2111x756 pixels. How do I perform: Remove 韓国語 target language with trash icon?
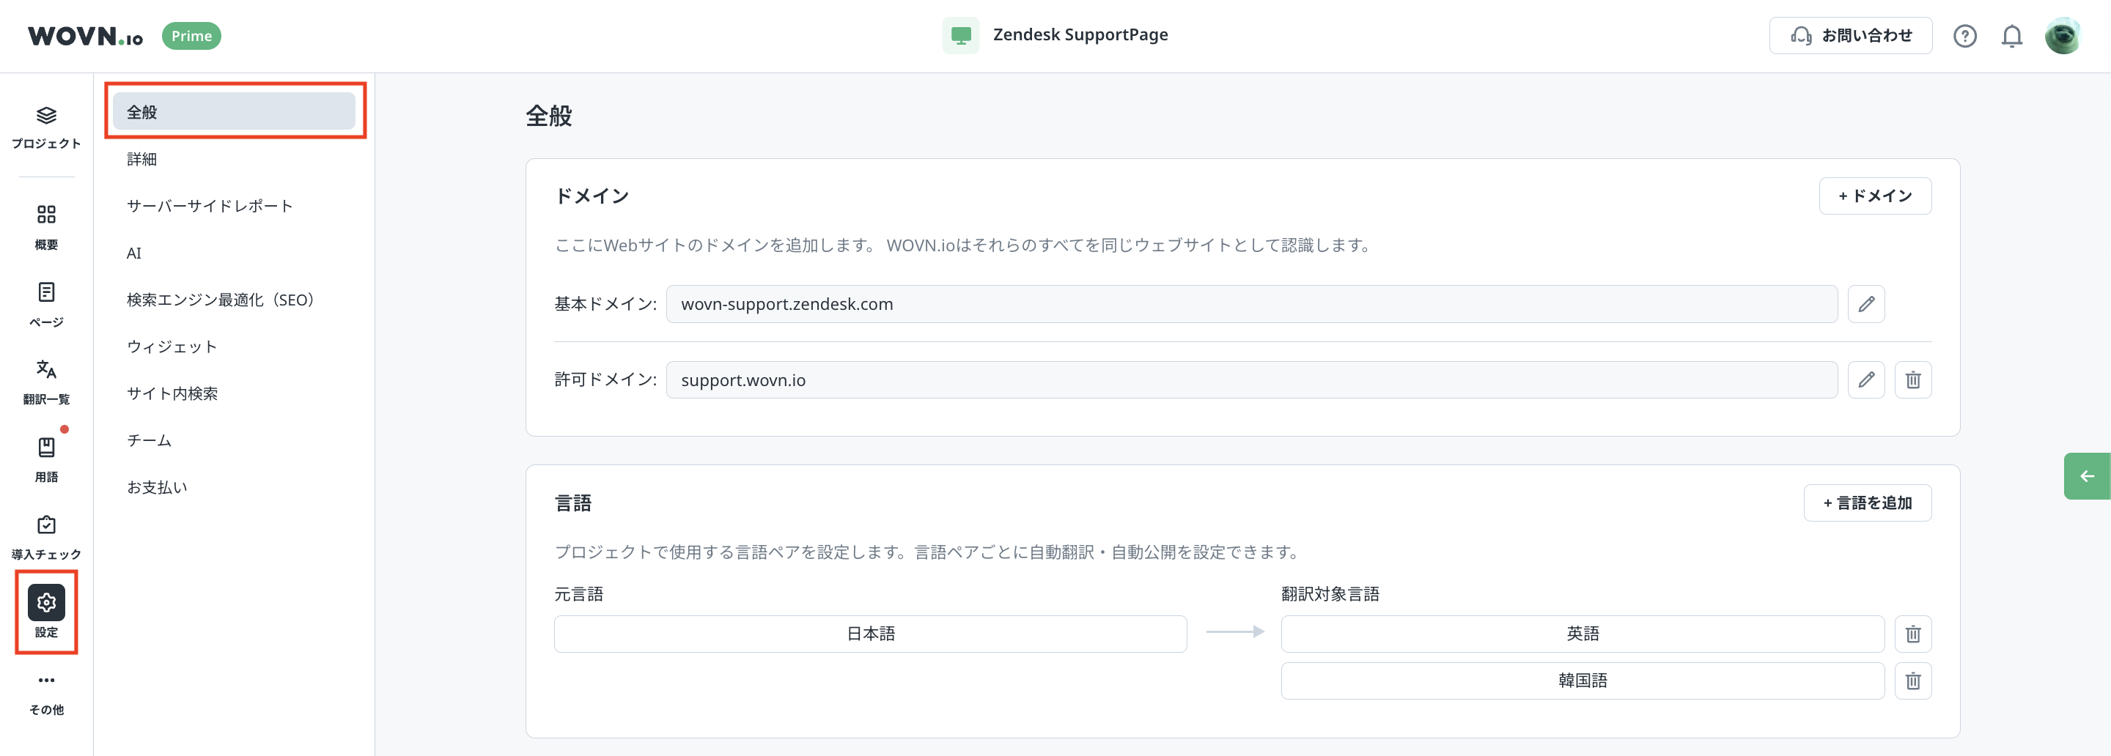[x=1912, y=681]
